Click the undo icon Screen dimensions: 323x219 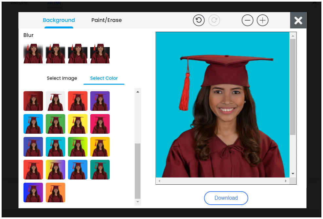click(199, 20)
